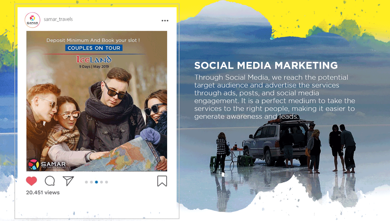This screenshot has height=221, width=390.
Task: Open comments via the speech bubble icon
Action: 50,181
